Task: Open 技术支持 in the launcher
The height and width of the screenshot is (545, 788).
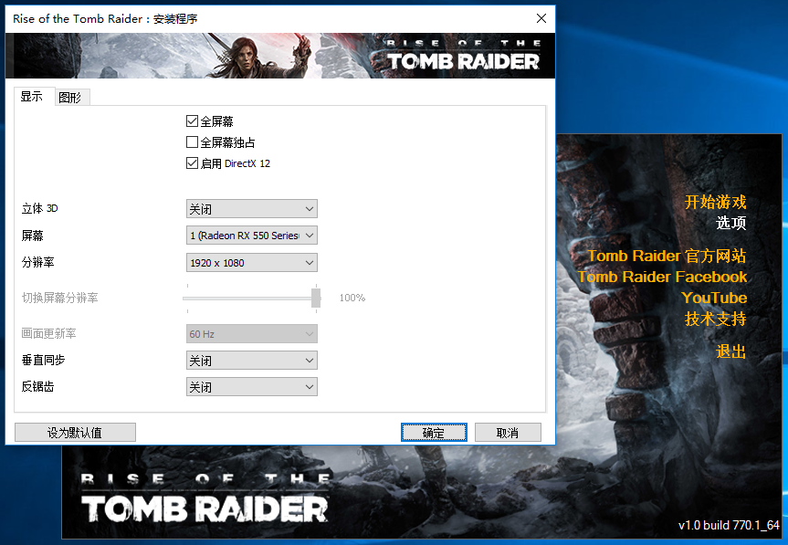Action: [715, 319]
